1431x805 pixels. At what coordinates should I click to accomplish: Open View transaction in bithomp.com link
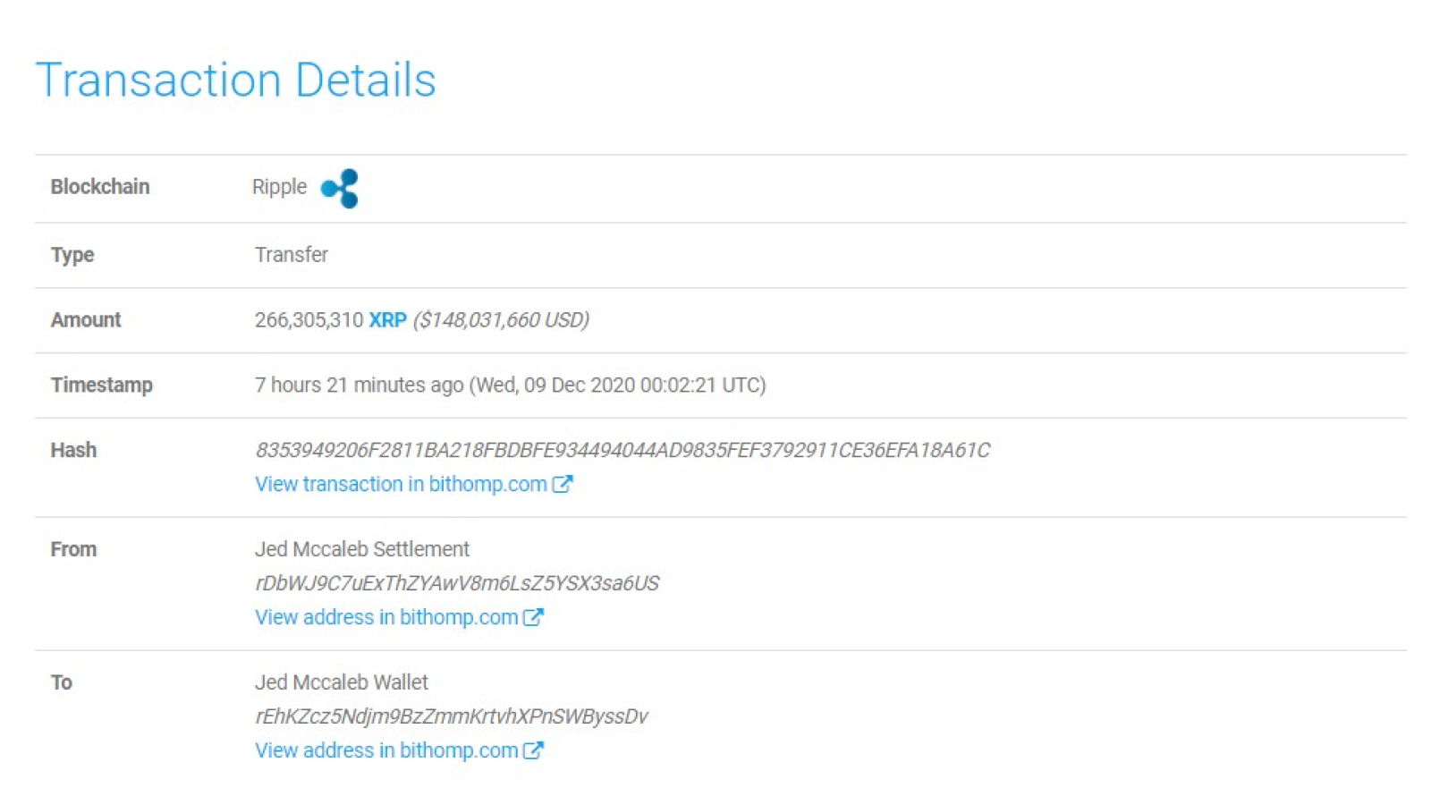pos(401,484)
